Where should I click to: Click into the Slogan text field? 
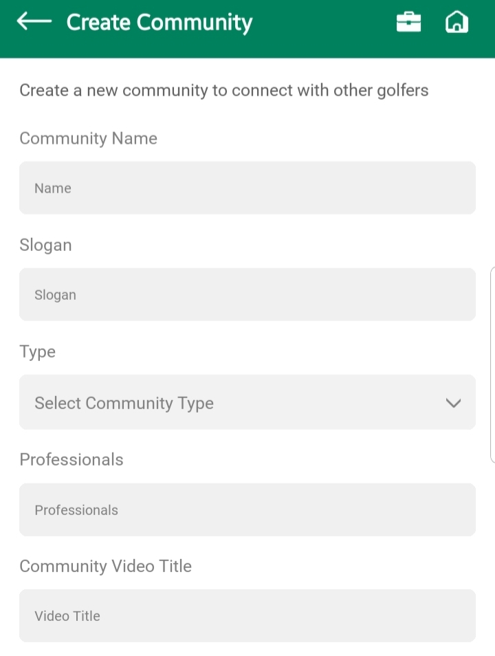tap(247, 294)
